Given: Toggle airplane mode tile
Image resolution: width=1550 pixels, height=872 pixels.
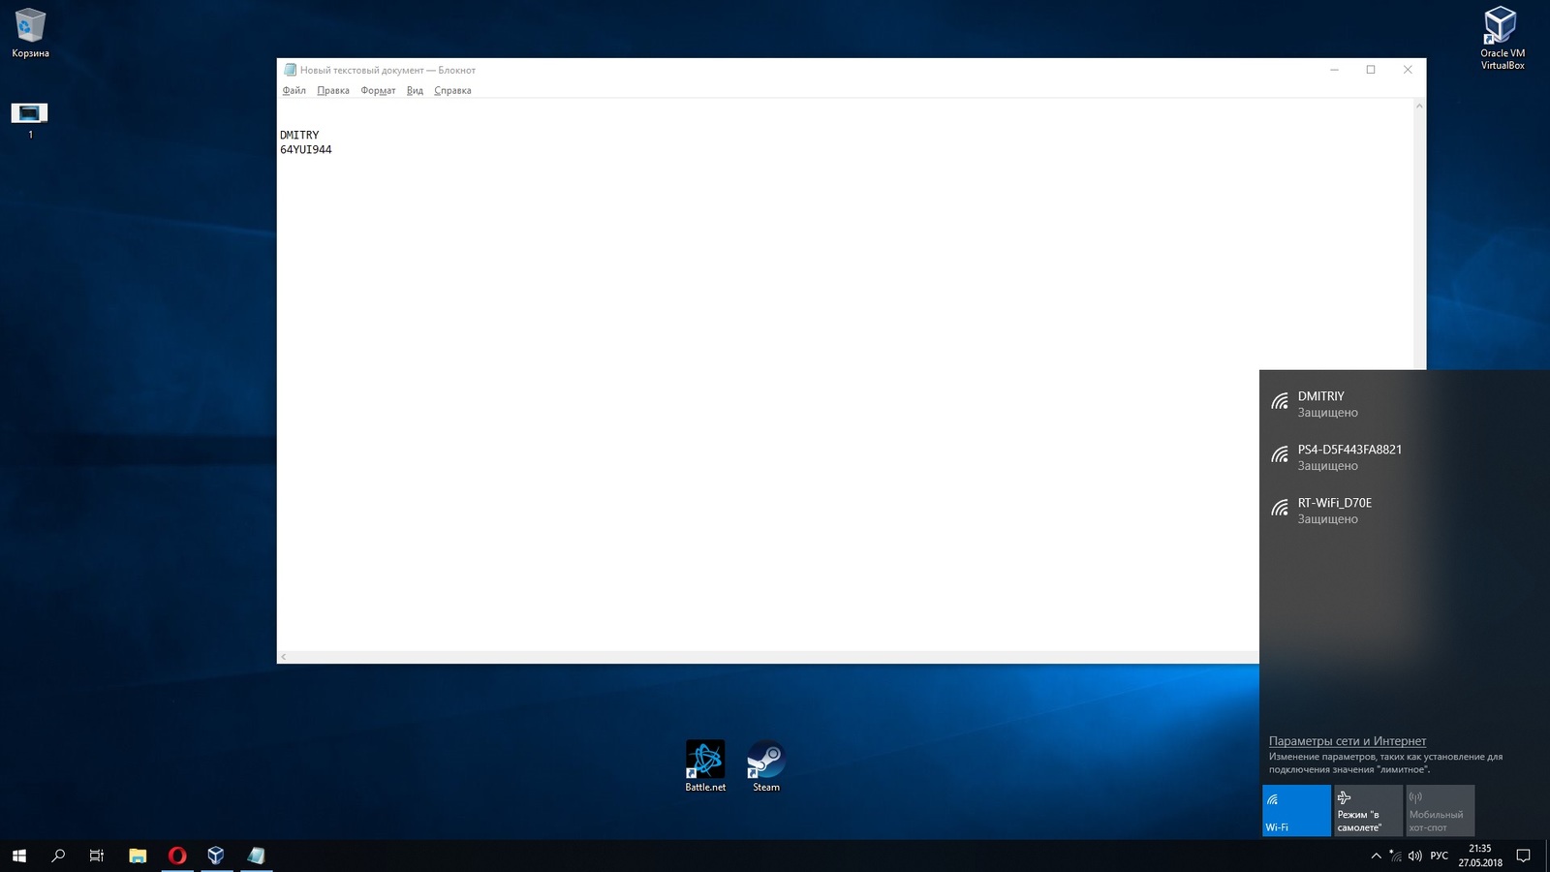Looking at the screenshot, I should (x=1367, y=810).
